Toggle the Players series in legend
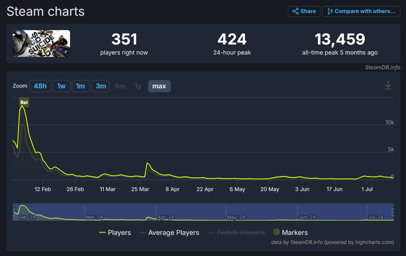 coord(115,233)
